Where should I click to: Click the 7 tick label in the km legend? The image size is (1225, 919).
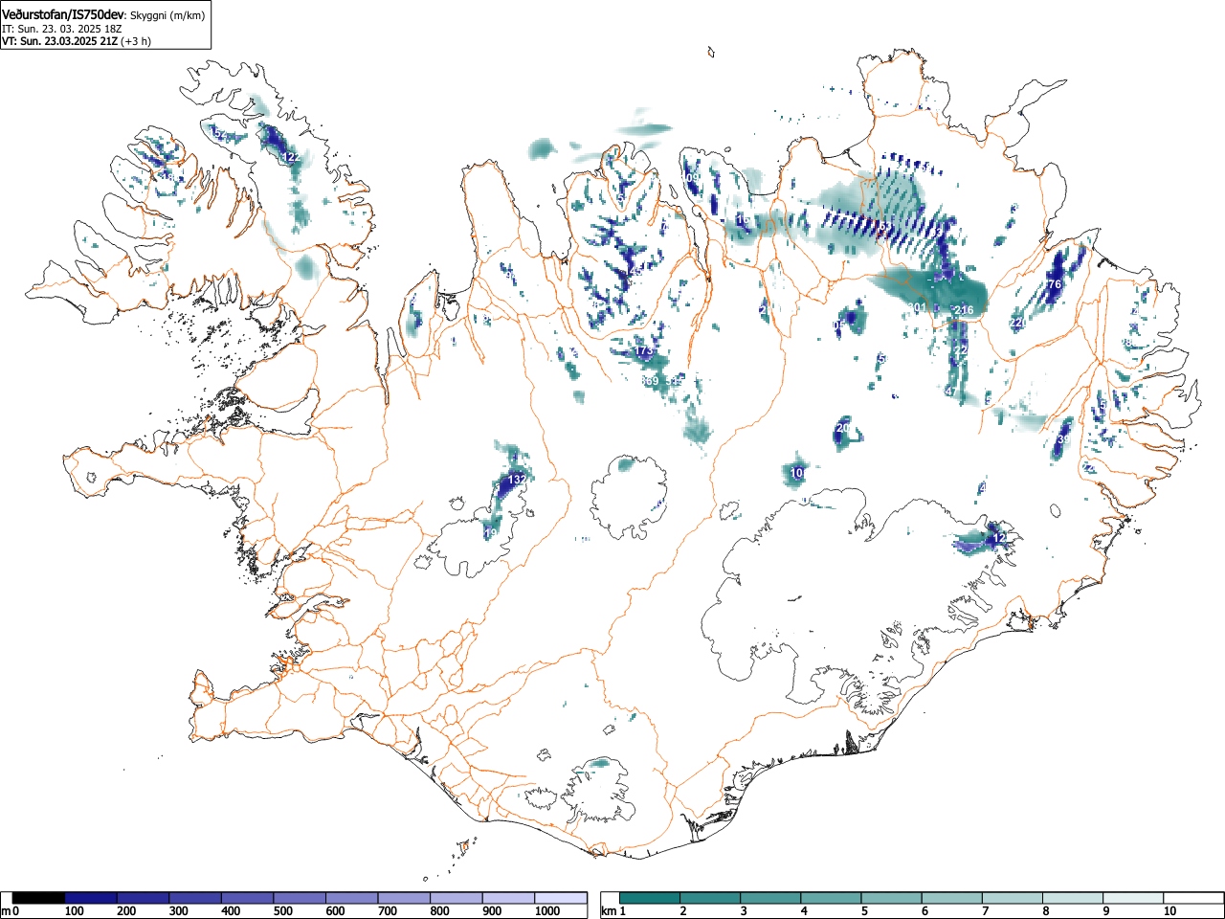pyautogui.click(x=986, y=911)
